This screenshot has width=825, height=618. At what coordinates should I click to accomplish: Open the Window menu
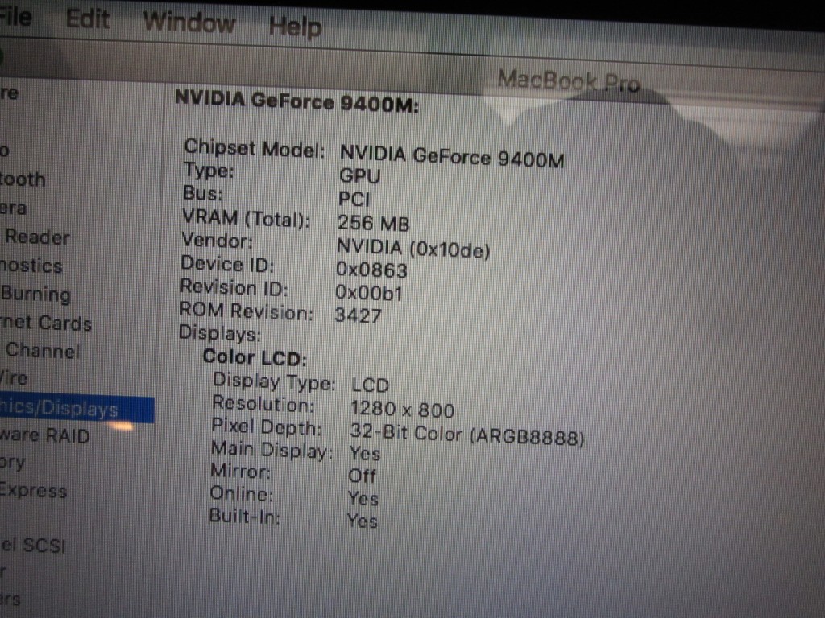tap(189, 23)
